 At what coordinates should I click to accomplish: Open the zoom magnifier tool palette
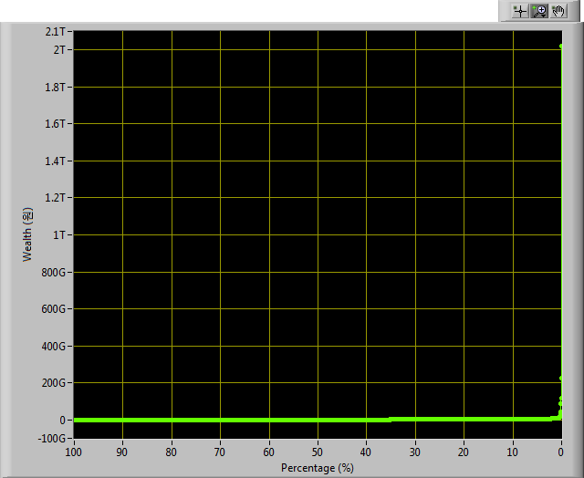pyautogui.click(x=539, y=11)
